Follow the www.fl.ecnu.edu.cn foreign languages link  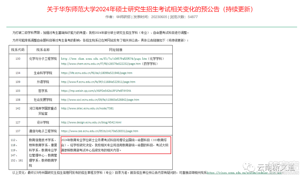point(98,82)
